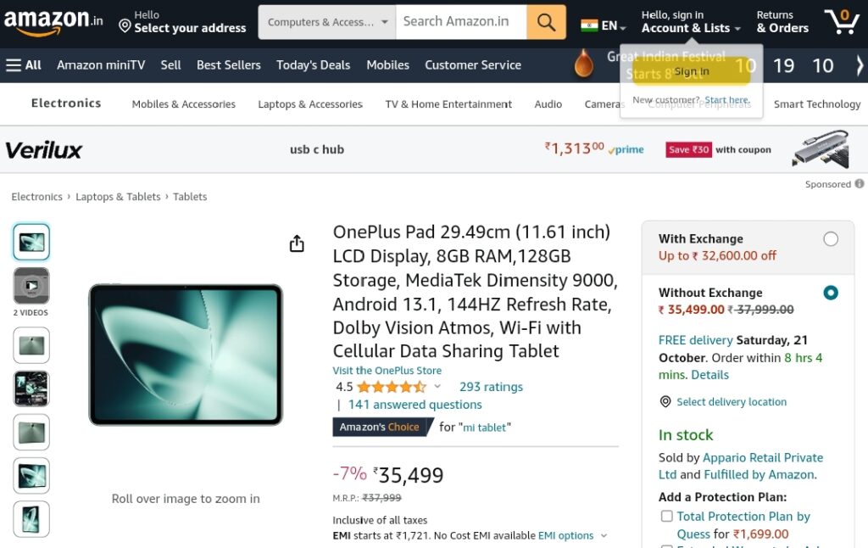Click the sponsored info icon

tap(859, 184)
